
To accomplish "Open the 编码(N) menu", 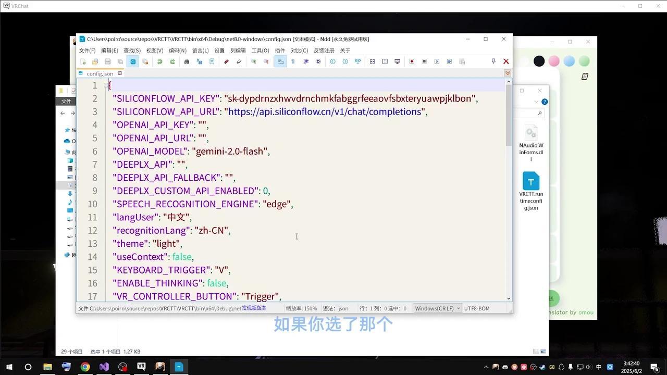I will point(177,51).
